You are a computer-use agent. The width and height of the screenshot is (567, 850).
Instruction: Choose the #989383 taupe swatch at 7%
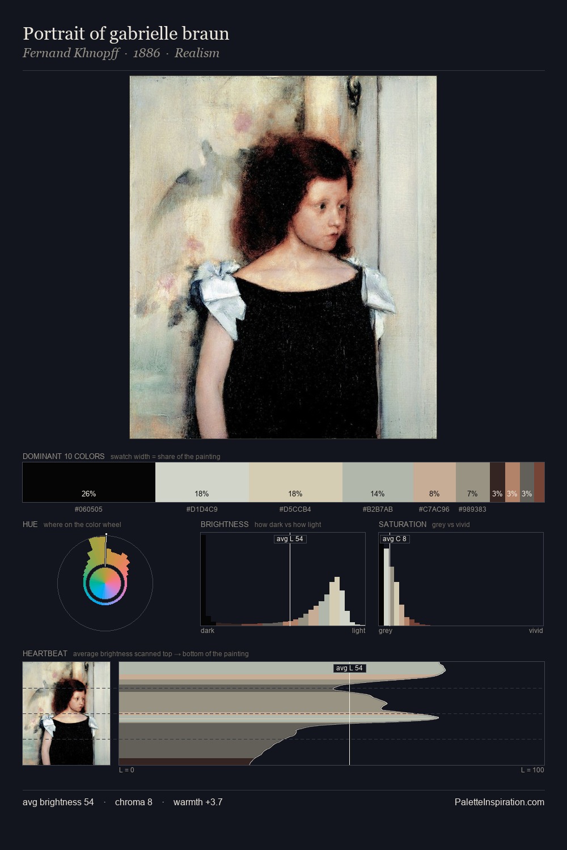[x=472, y=482]
